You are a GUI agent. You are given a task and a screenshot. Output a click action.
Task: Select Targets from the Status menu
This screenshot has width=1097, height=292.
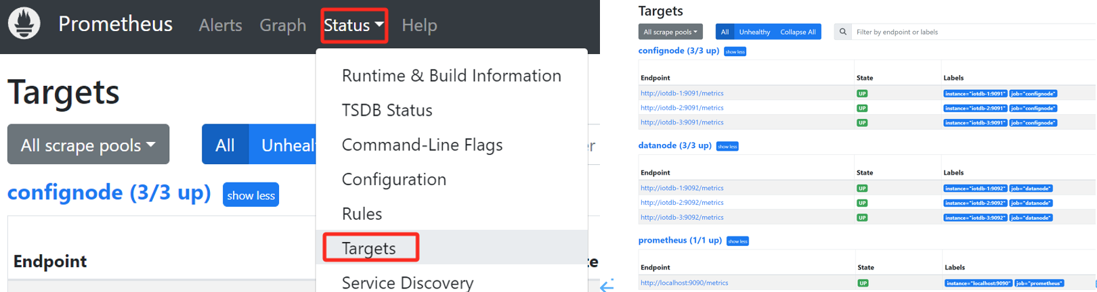coord(369,248)
